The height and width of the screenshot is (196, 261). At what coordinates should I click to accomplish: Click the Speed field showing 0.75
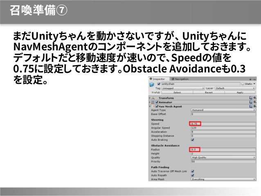(x=223, y=124)
